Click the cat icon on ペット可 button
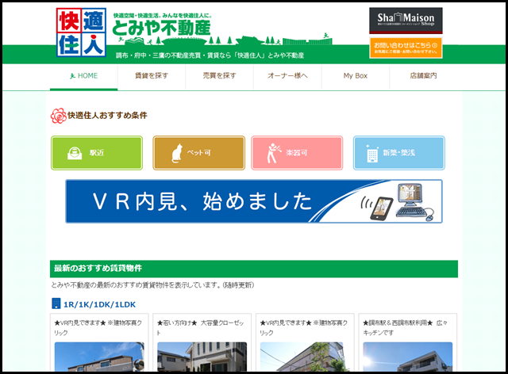 (x=177, y=153)
